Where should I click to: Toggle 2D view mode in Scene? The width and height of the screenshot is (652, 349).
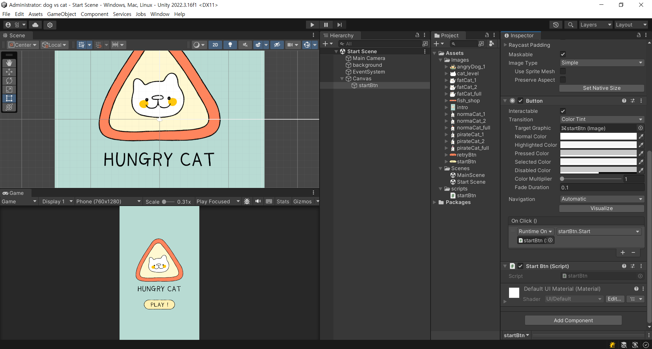tap(215, 45)
